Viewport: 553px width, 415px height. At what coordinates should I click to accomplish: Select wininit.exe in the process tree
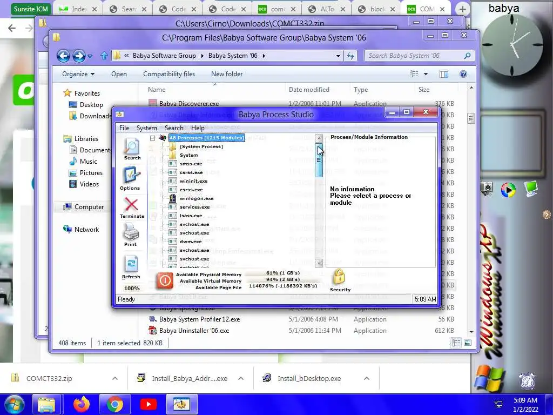(x=193, y=181)
